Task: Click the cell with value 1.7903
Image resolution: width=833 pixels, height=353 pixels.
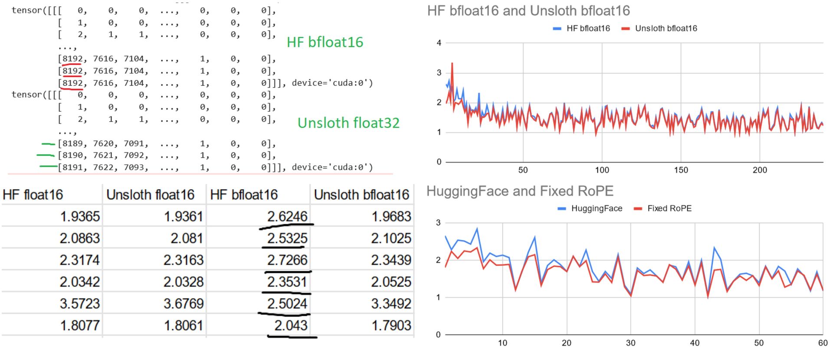Action: (391, 325)
